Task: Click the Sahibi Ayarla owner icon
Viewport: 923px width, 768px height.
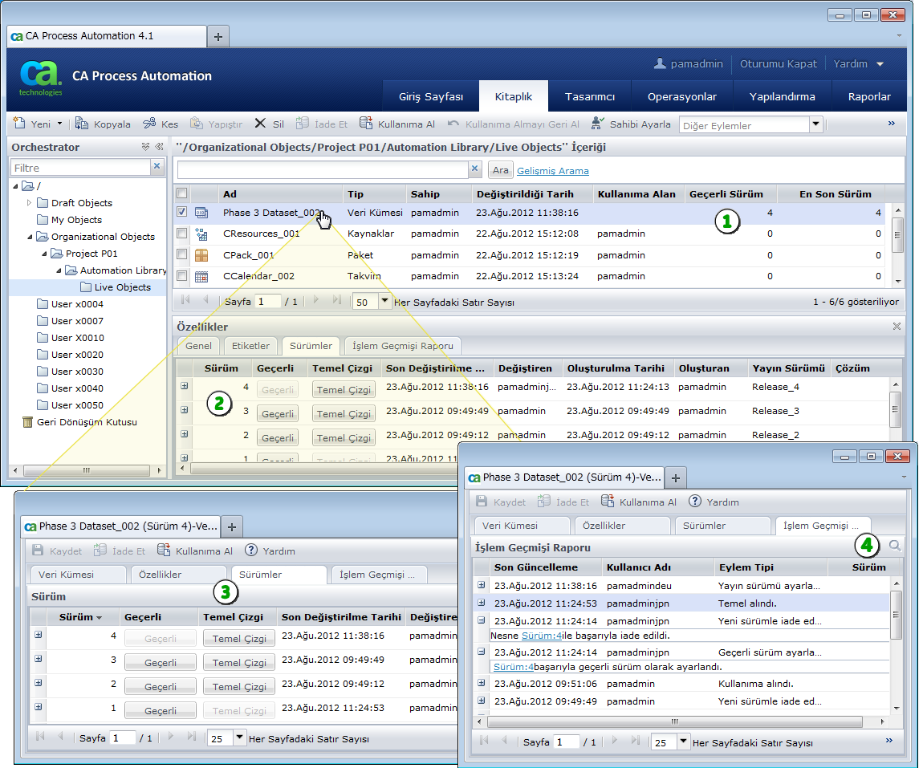Action: pos(598,124)
